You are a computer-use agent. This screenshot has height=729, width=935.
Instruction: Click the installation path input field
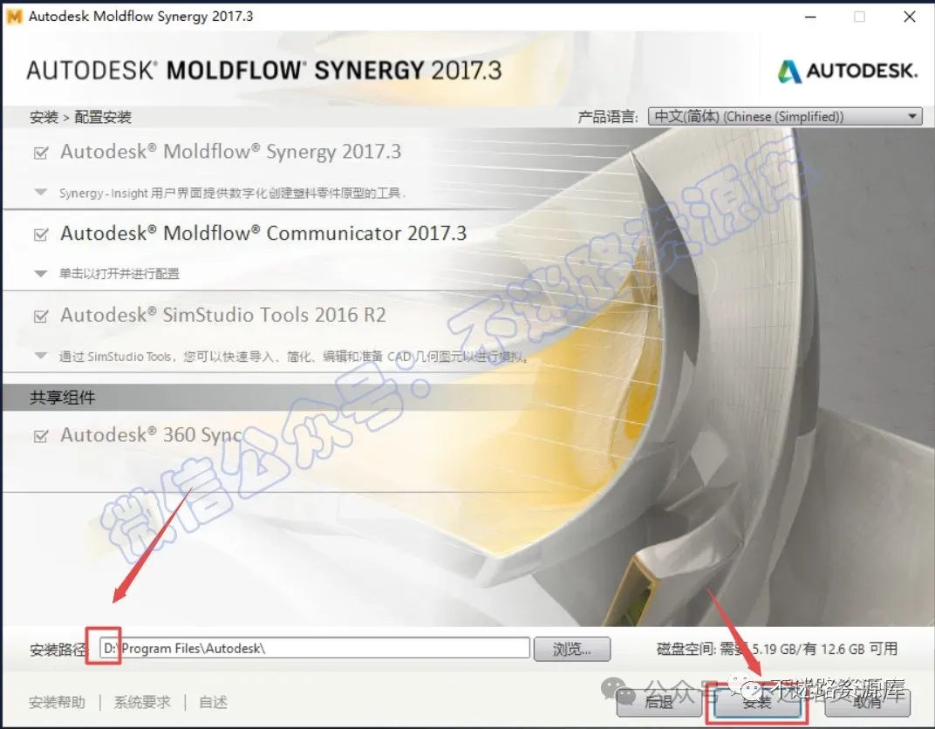pyautogui.click(x=315, y=648)
